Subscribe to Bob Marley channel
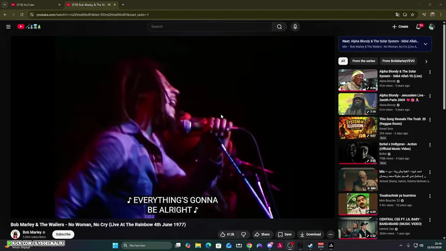Viewport: 446px width, 251px height. 63,234
